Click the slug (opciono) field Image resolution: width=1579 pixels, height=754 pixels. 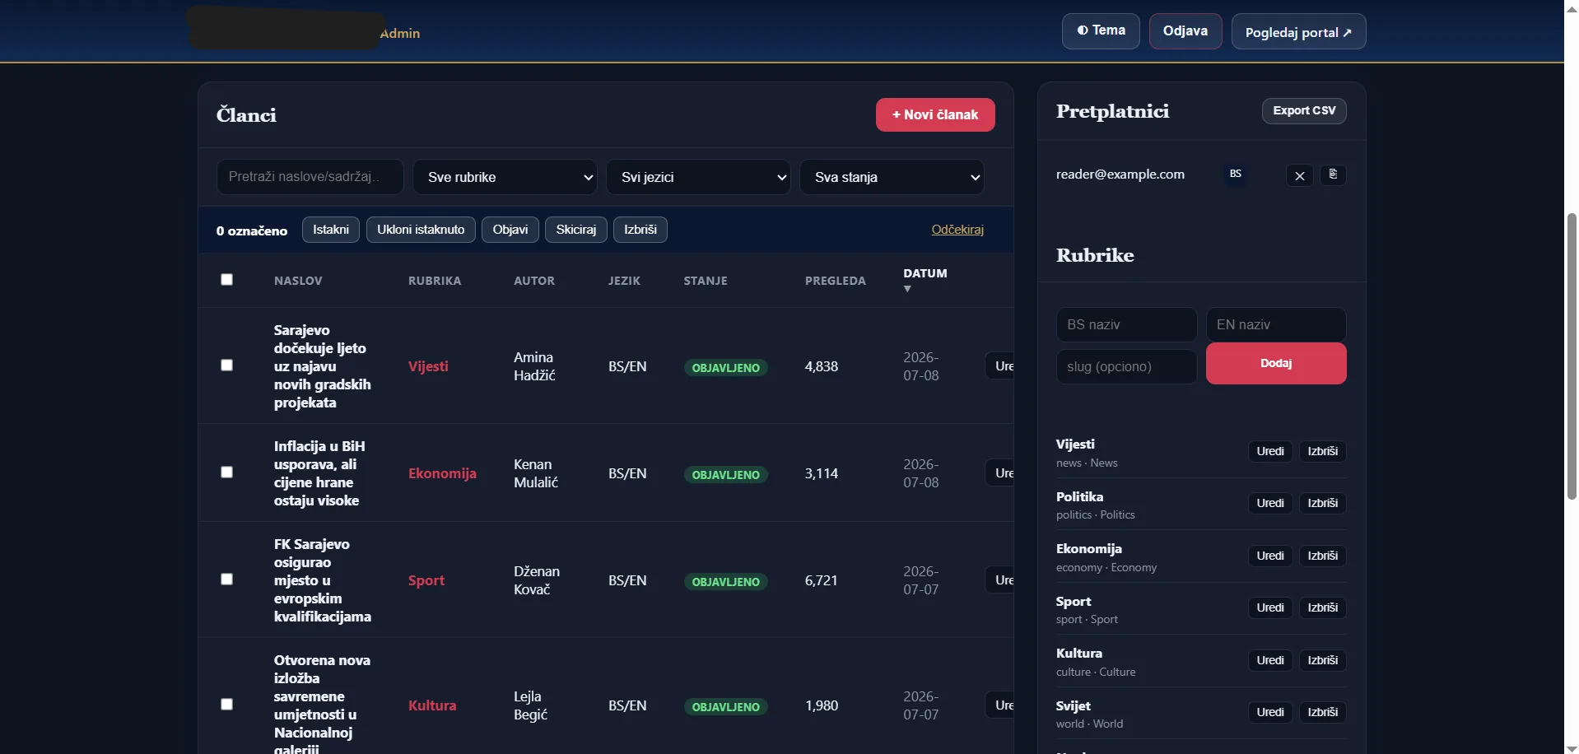(x=1126, y=366)
